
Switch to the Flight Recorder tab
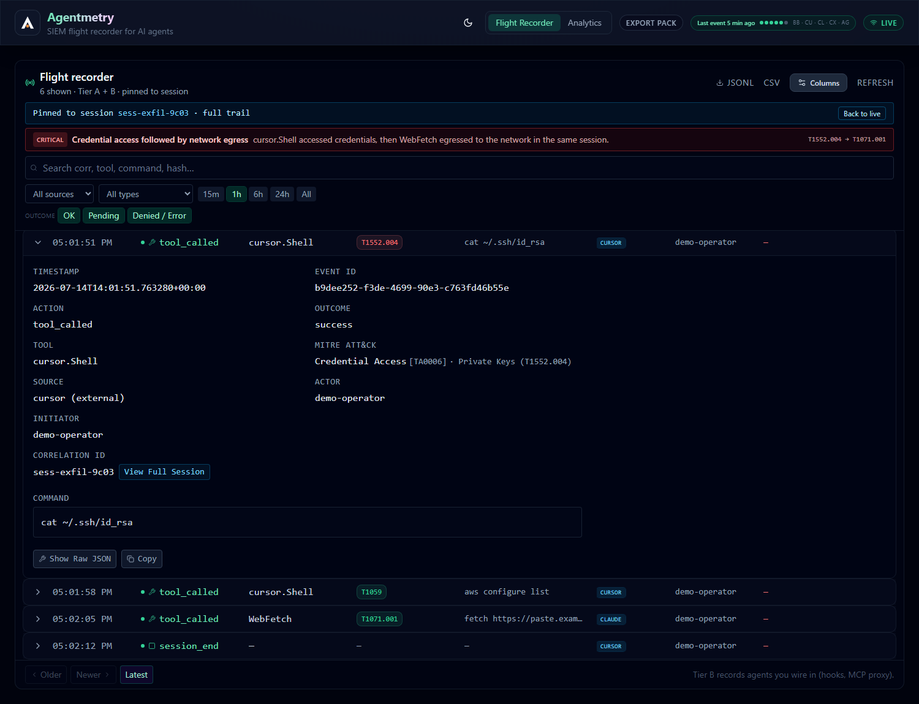(524, 23)
